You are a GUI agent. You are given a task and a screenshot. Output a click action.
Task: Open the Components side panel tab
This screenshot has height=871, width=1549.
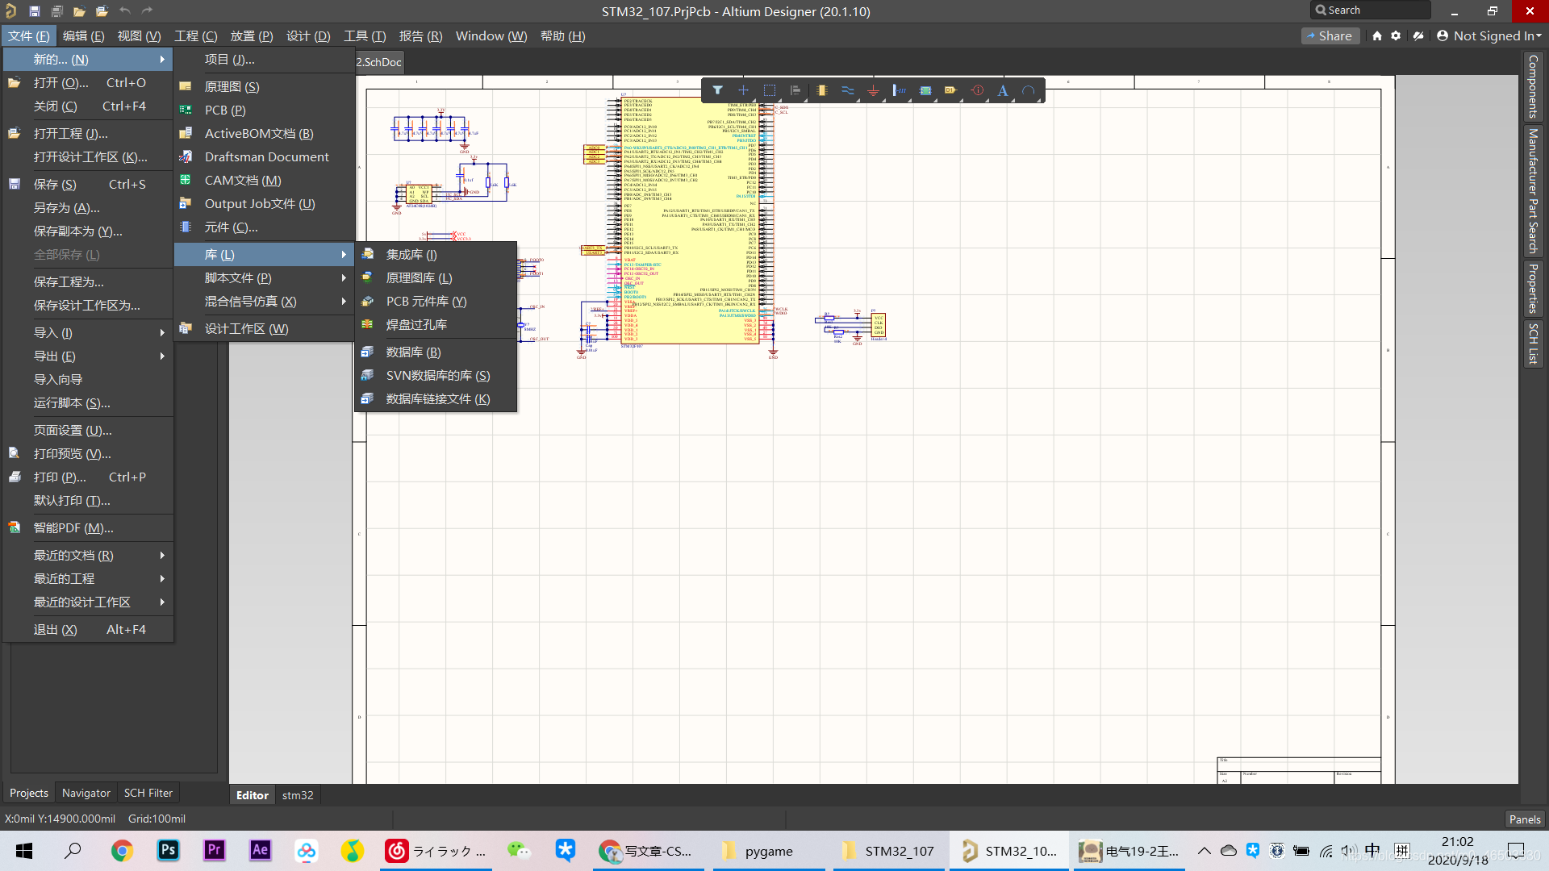1533,86
